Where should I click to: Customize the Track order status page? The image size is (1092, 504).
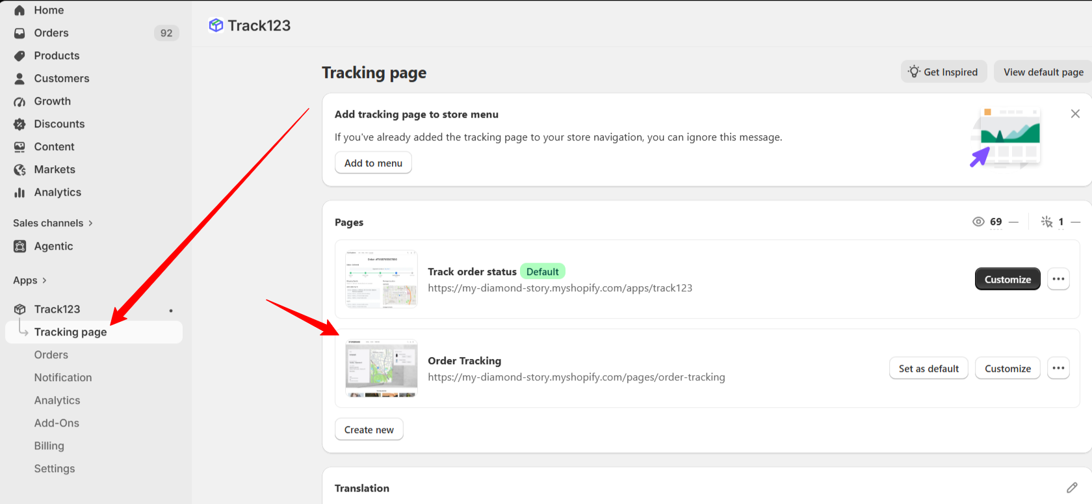(x=1007, y=279)
